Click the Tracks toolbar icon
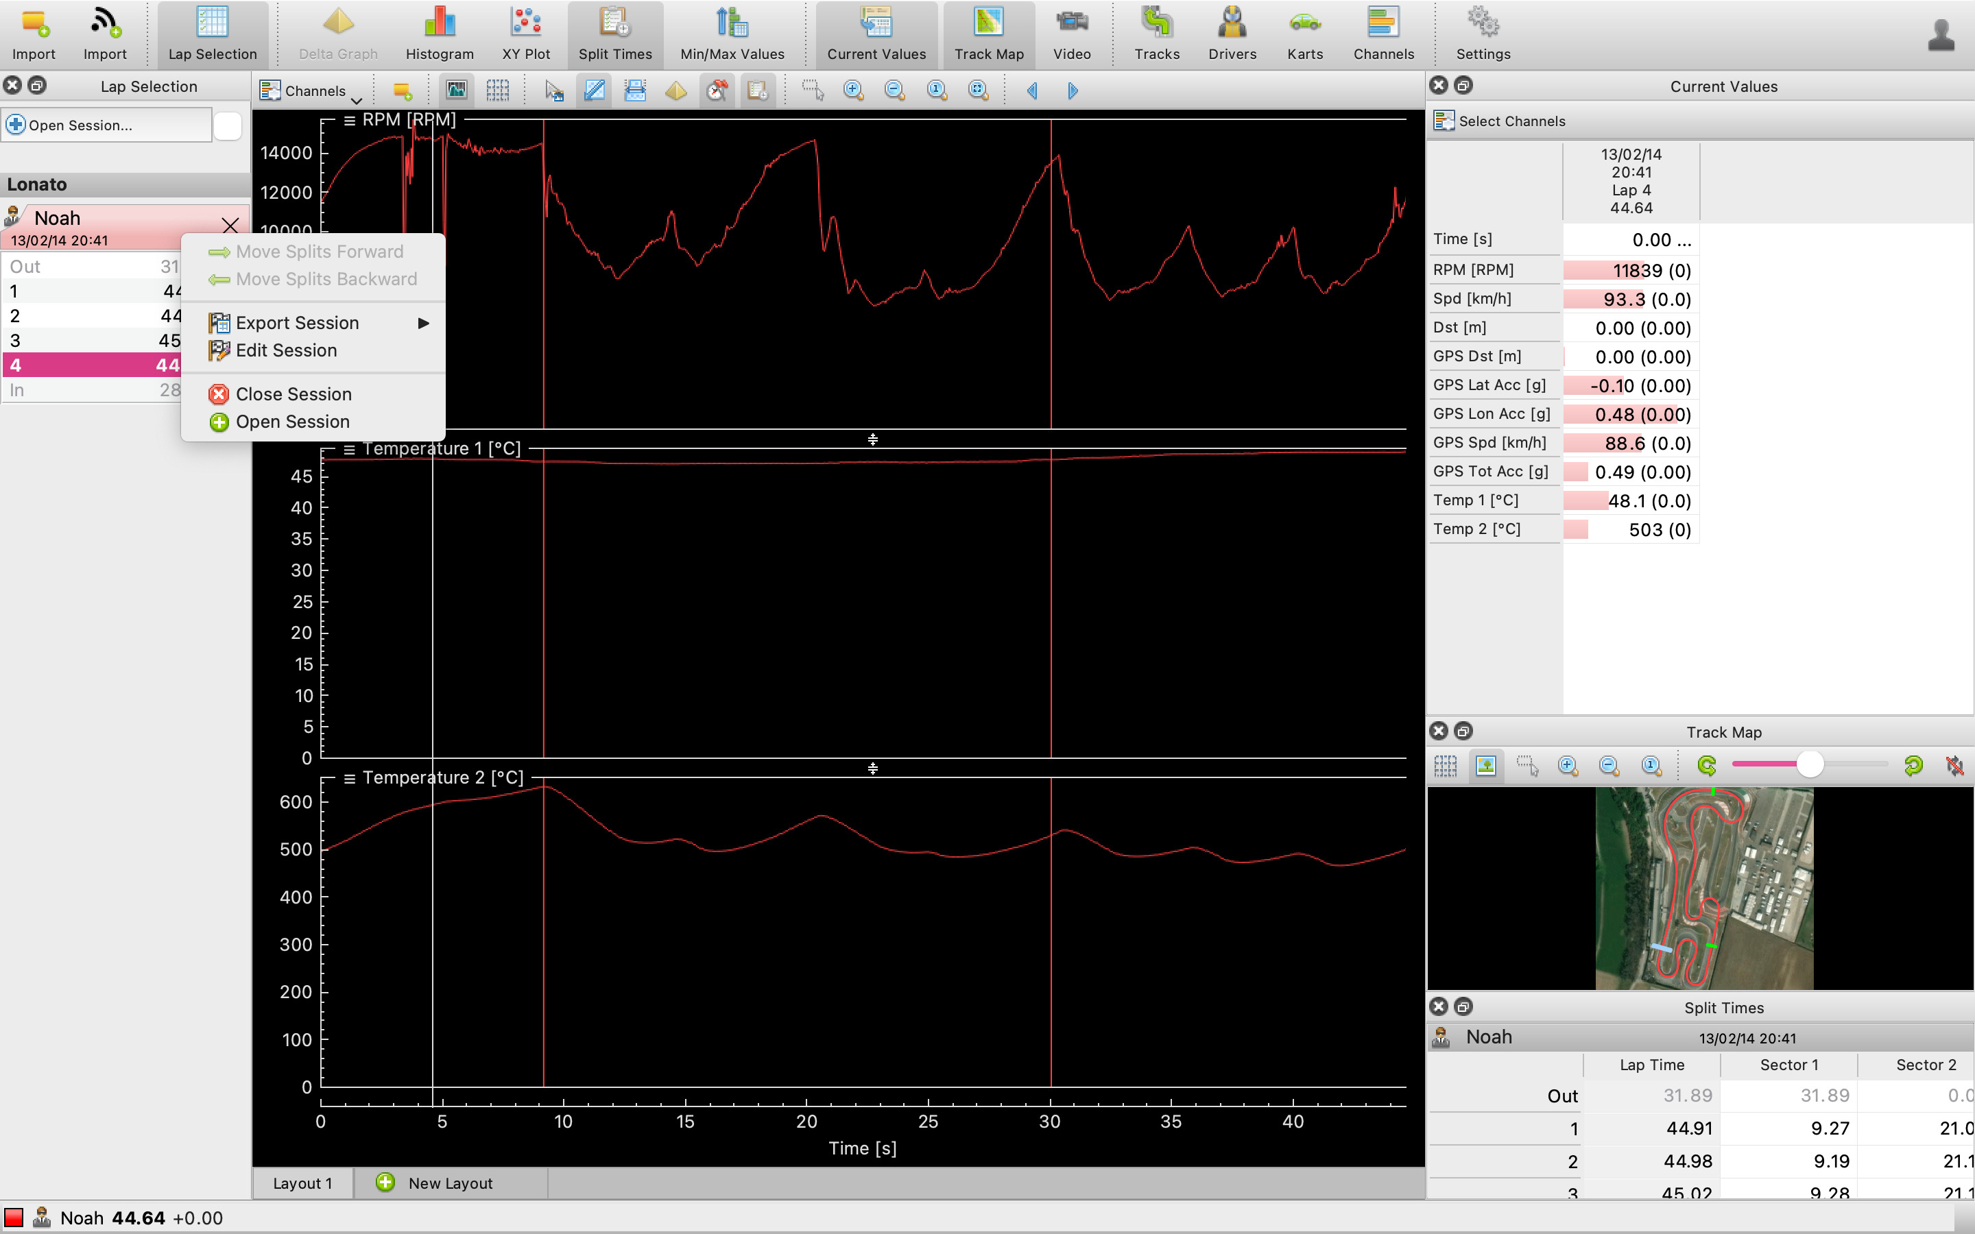Image resolution: width=1975 pixels, height=1234 pixels. pos(1156,34)
